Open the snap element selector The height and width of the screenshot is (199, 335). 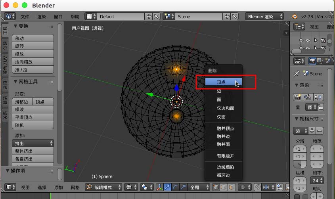pyautogui.click(x=268, y=187)
